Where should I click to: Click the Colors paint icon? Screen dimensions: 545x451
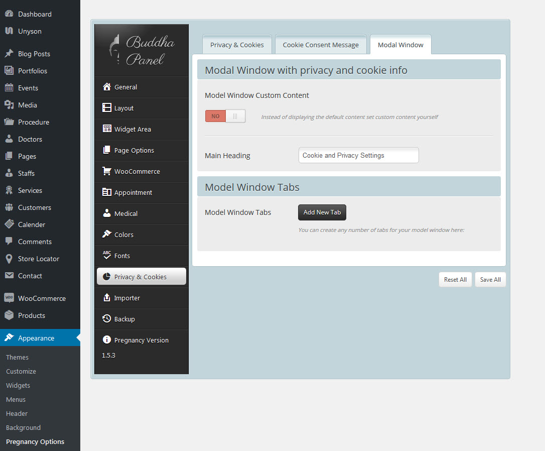106,235
